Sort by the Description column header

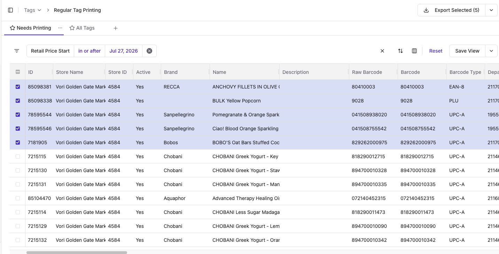click(x=314, y=72)
